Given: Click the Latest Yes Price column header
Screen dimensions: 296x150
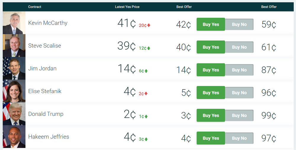Looking at the screenshot, I should tap(127, 7).
